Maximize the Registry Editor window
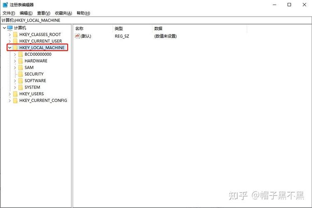312x208 pixels. 289,5
